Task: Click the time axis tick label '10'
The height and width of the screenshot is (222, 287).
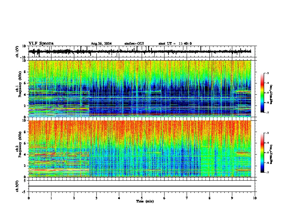Action: click(x=255, y=198)
